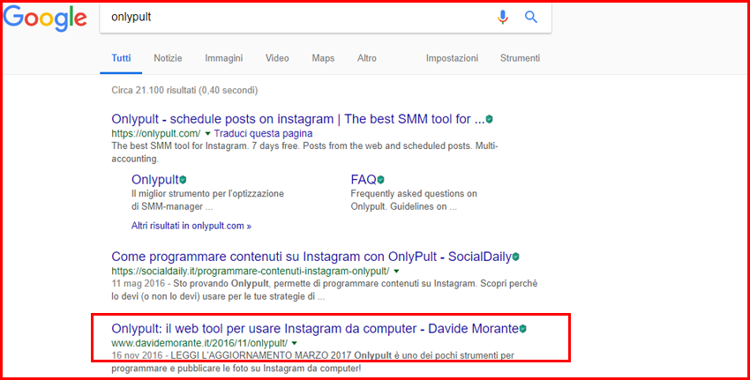
Task: Click 'Circa 21.100 risultati' stats text
Action: (x=184, y=90)
